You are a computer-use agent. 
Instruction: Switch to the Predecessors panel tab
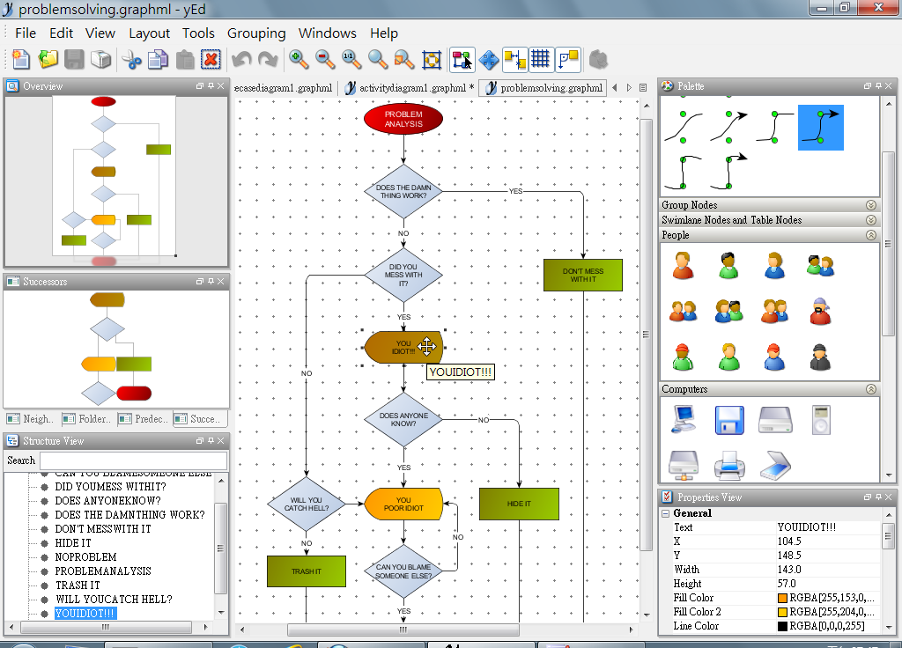pos(143,418)
